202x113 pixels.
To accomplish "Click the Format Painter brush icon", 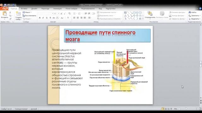I will point(10,19).
